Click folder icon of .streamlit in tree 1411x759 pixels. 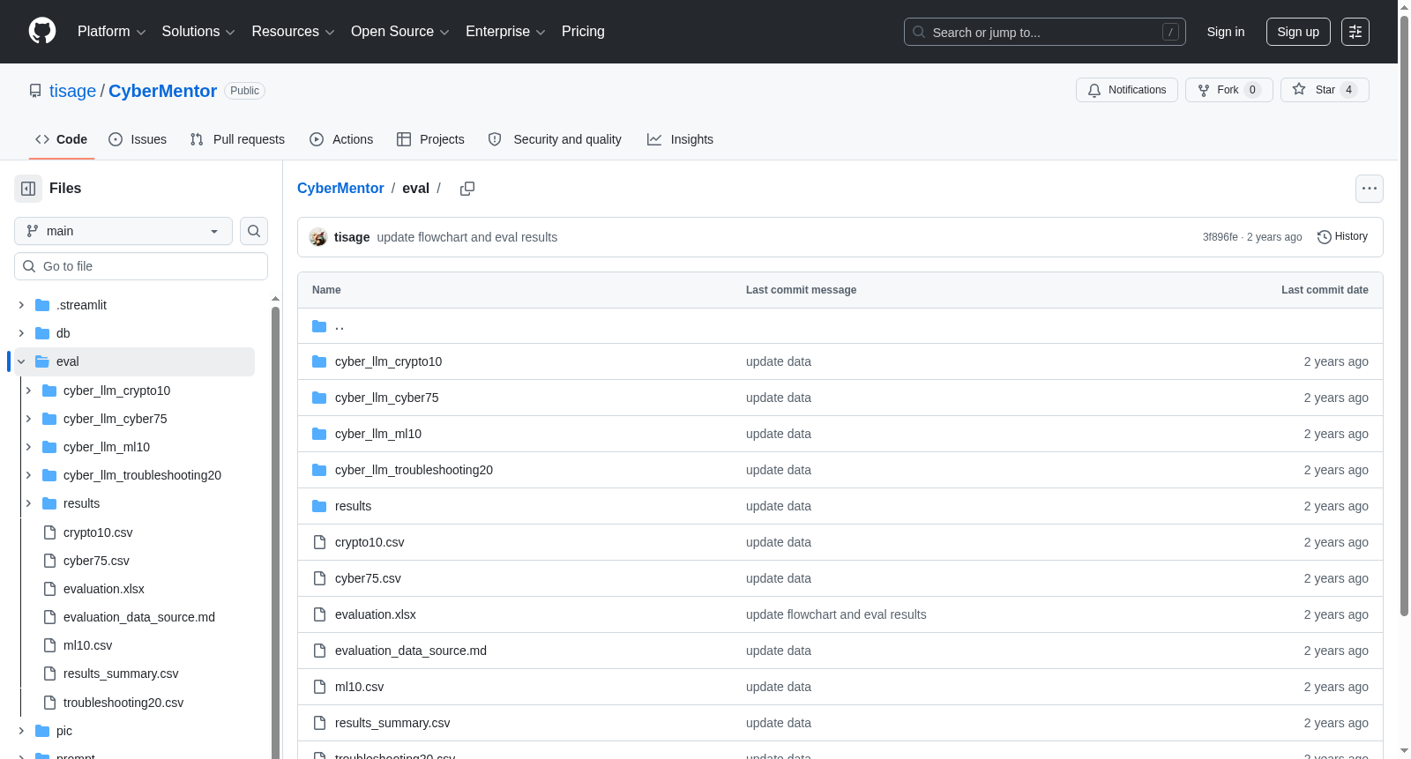42,305
